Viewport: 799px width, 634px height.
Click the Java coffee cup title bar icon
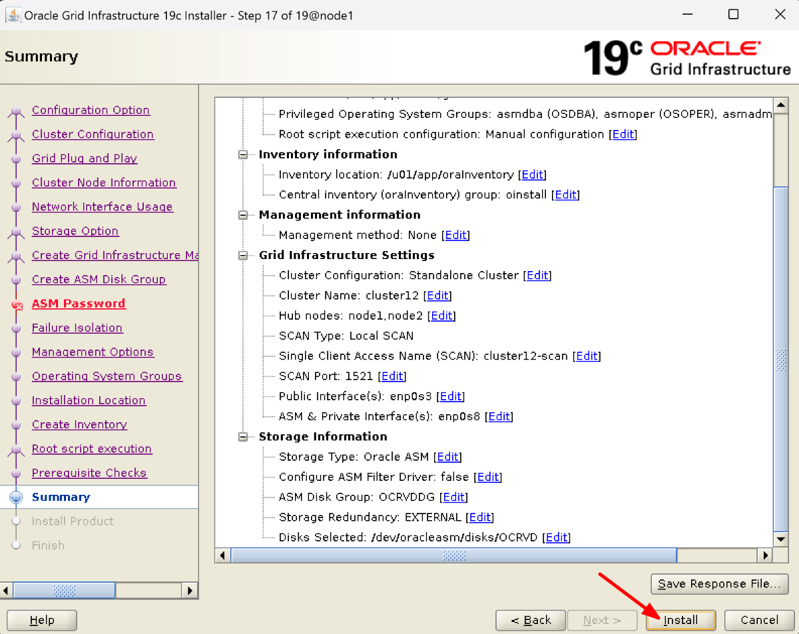(13, 14)
